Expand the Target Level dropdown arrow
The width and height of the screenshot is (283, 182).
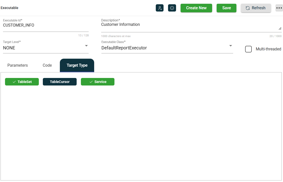(x=86, y=46)
